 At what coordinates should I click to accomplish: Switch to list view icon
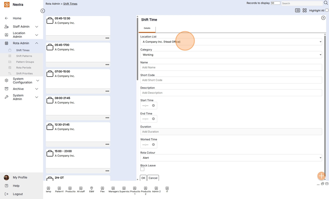click(x=298, y=11)
